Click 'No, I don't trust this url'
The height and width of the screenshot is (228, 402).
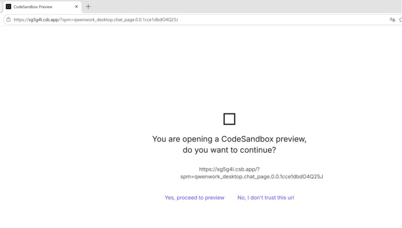pyautogui.click(x=266, y=198)
